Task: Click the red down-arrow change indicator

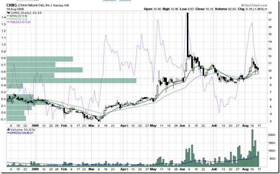Action: [266, 9]
